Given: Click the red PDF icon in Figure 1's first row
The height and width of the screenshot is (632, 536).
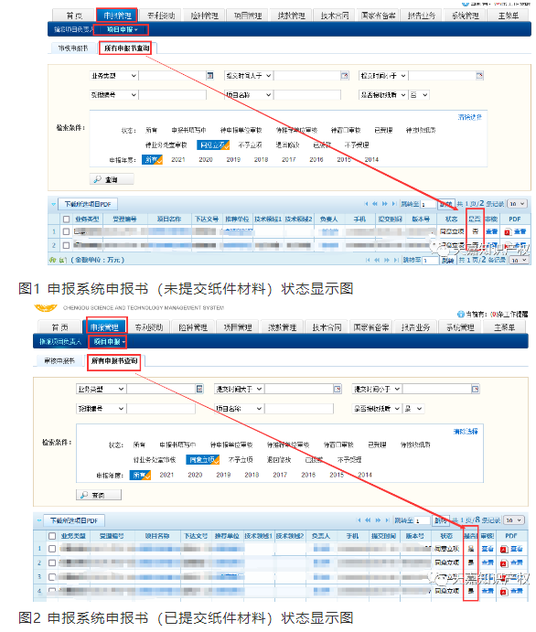Looking at the screenshot, I should click(508, 231).
